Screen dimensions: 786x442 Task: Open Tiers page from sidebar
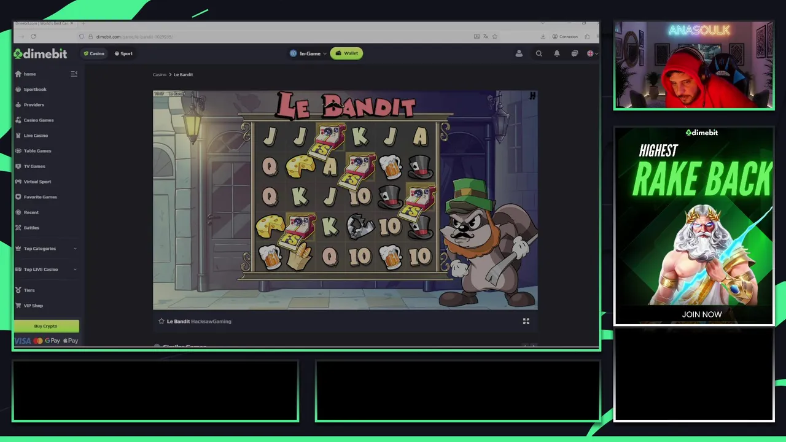(26, 290)
